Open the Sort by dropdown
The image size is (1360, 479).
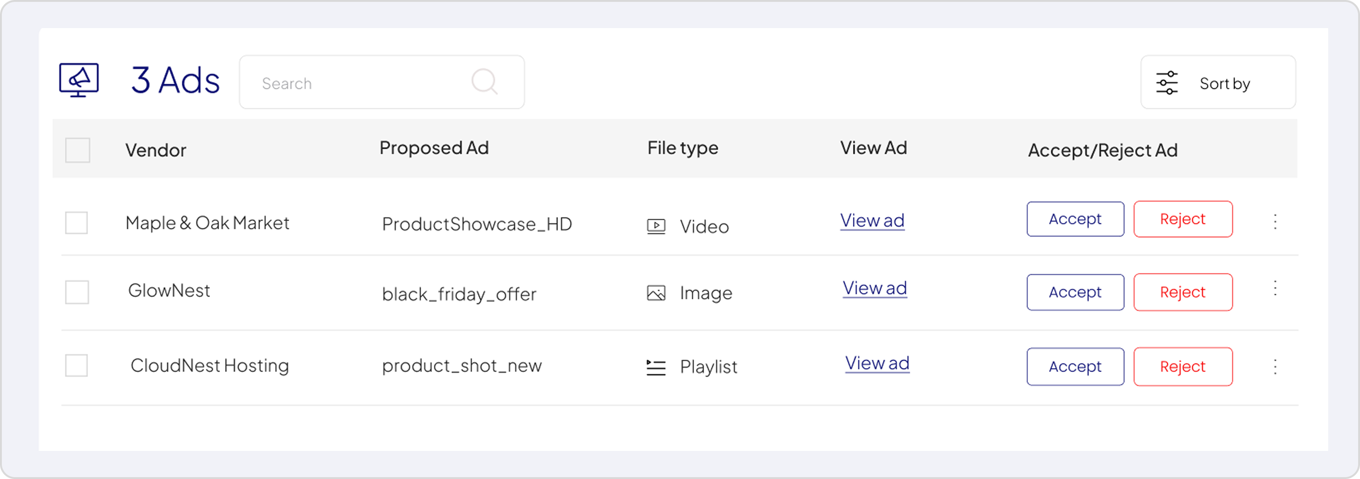point(1218,82)
